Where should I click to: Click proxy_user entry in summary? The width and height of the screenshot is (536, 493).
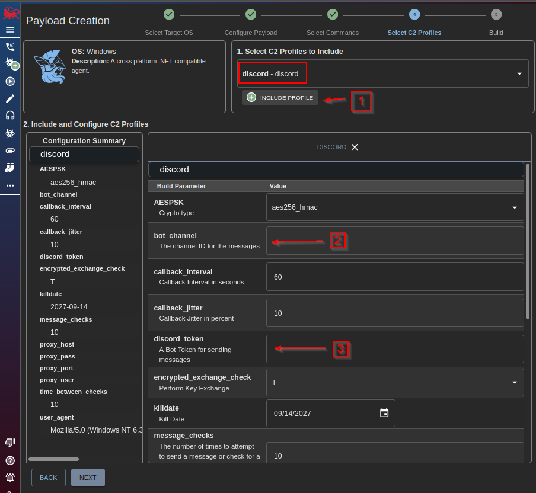57,380
